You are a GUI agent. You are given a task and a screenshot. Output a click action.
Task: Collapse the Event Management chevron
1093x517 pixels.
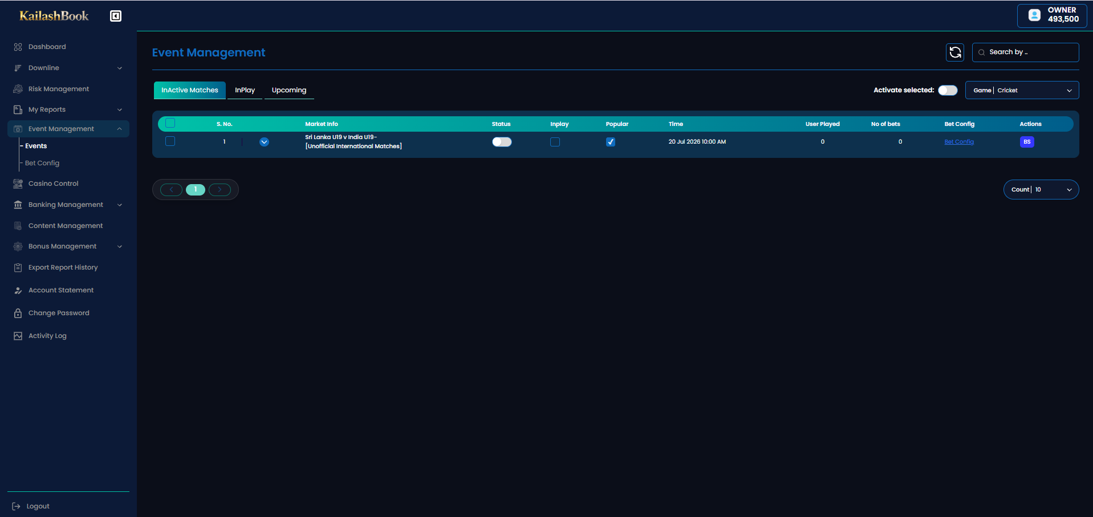point(120,129)
